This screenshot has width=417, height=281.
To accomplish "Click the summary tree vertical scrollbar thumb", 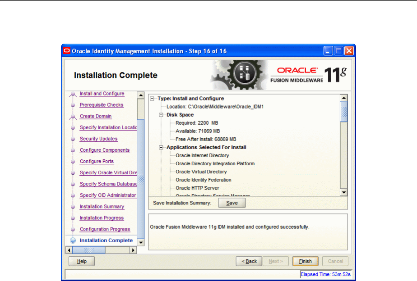I will tap(344, 112).
